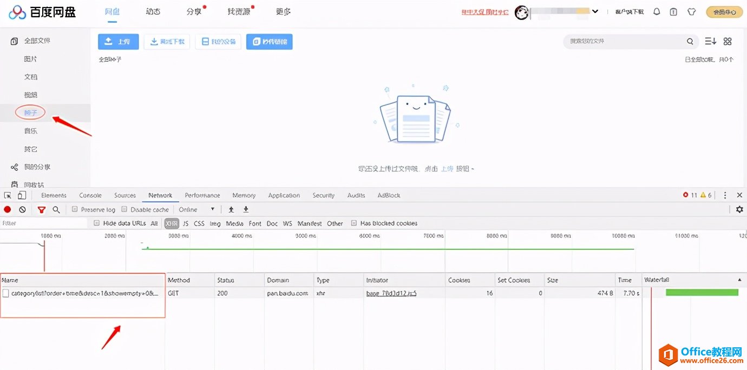Select the inspect element cursor icon
Viewport: 747px width, 370px height.
pyautogui.click(x=8, y=195)
